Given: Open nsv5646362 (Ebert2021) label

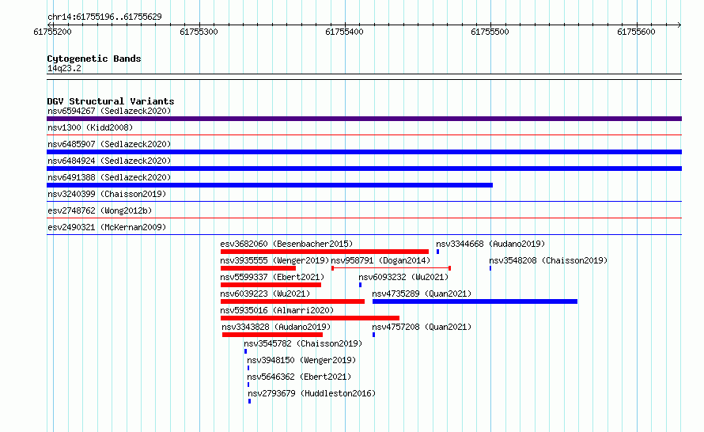Looking at the screenshot, I should point(299,377).
